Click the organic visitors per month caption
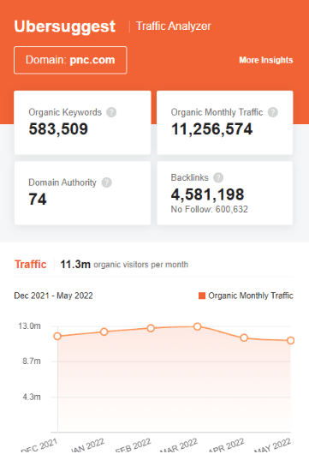 click(140, 265)
